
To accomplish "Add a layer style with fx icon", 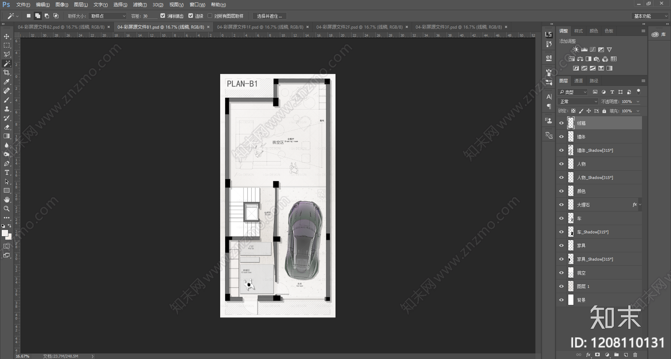I will 588,355.
